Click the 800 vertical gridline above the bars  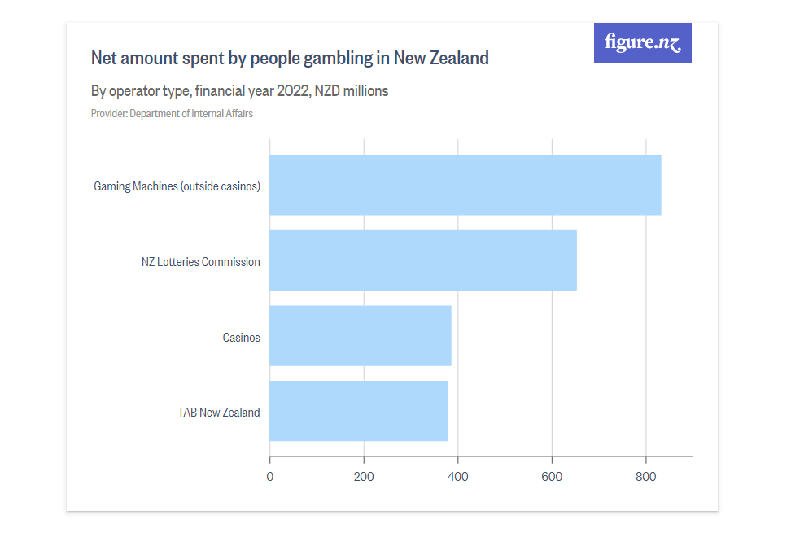[x=646, y=146]
